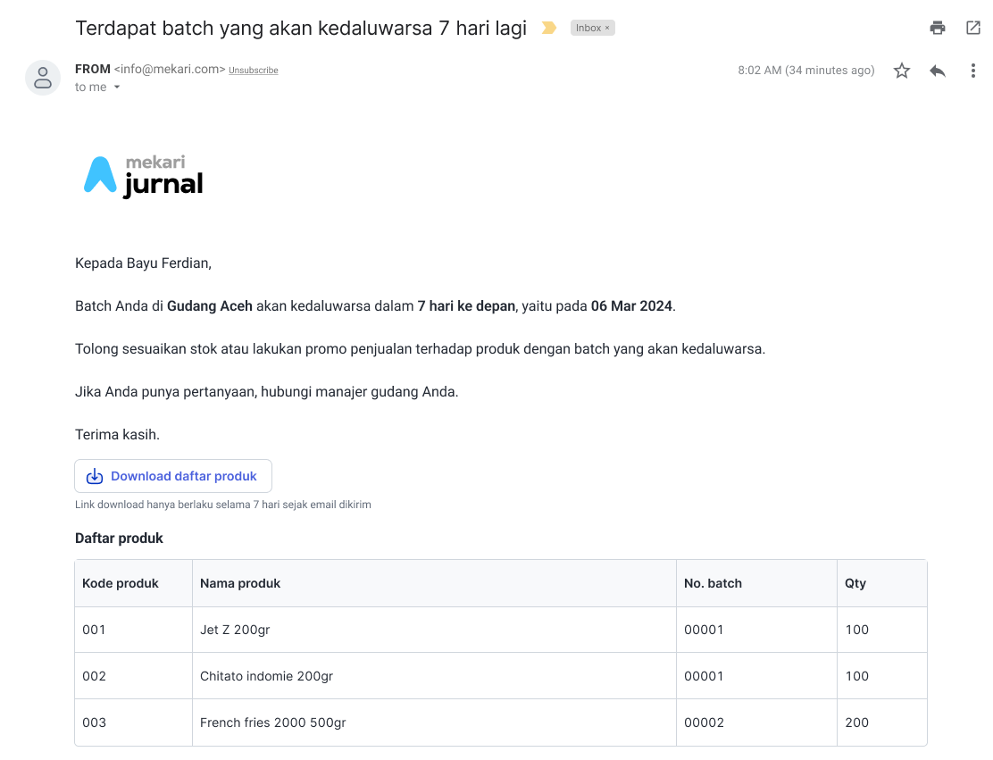
Task: Print this email using the printer icon
Action: point(937,28)
